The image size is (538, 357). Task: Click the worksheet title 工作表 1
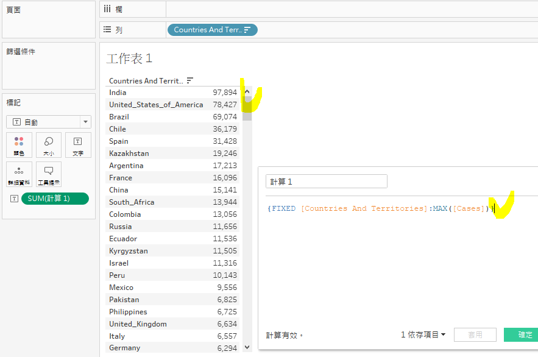tap(129, 58)
